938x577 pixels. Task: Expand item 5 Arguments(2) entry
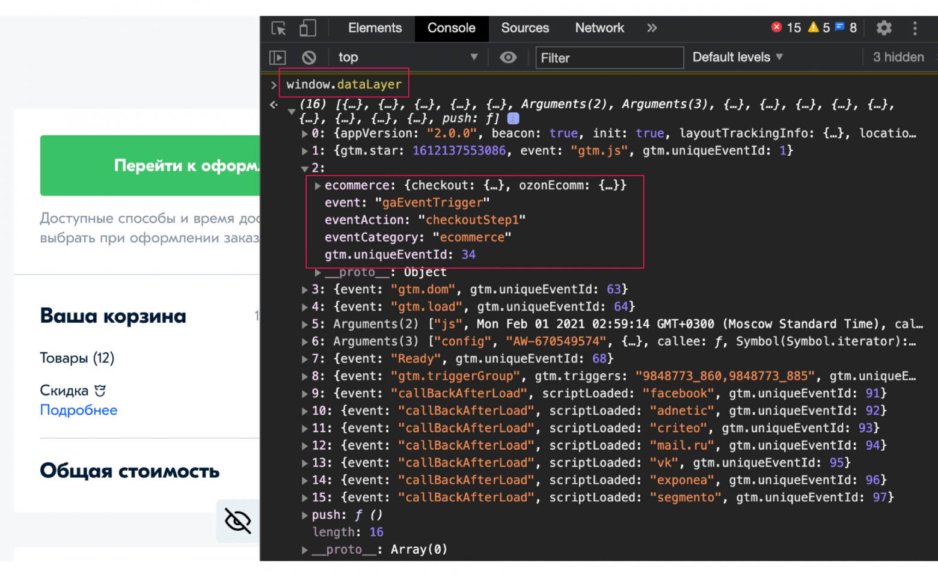pyautogui.click(x=305, y=325)
